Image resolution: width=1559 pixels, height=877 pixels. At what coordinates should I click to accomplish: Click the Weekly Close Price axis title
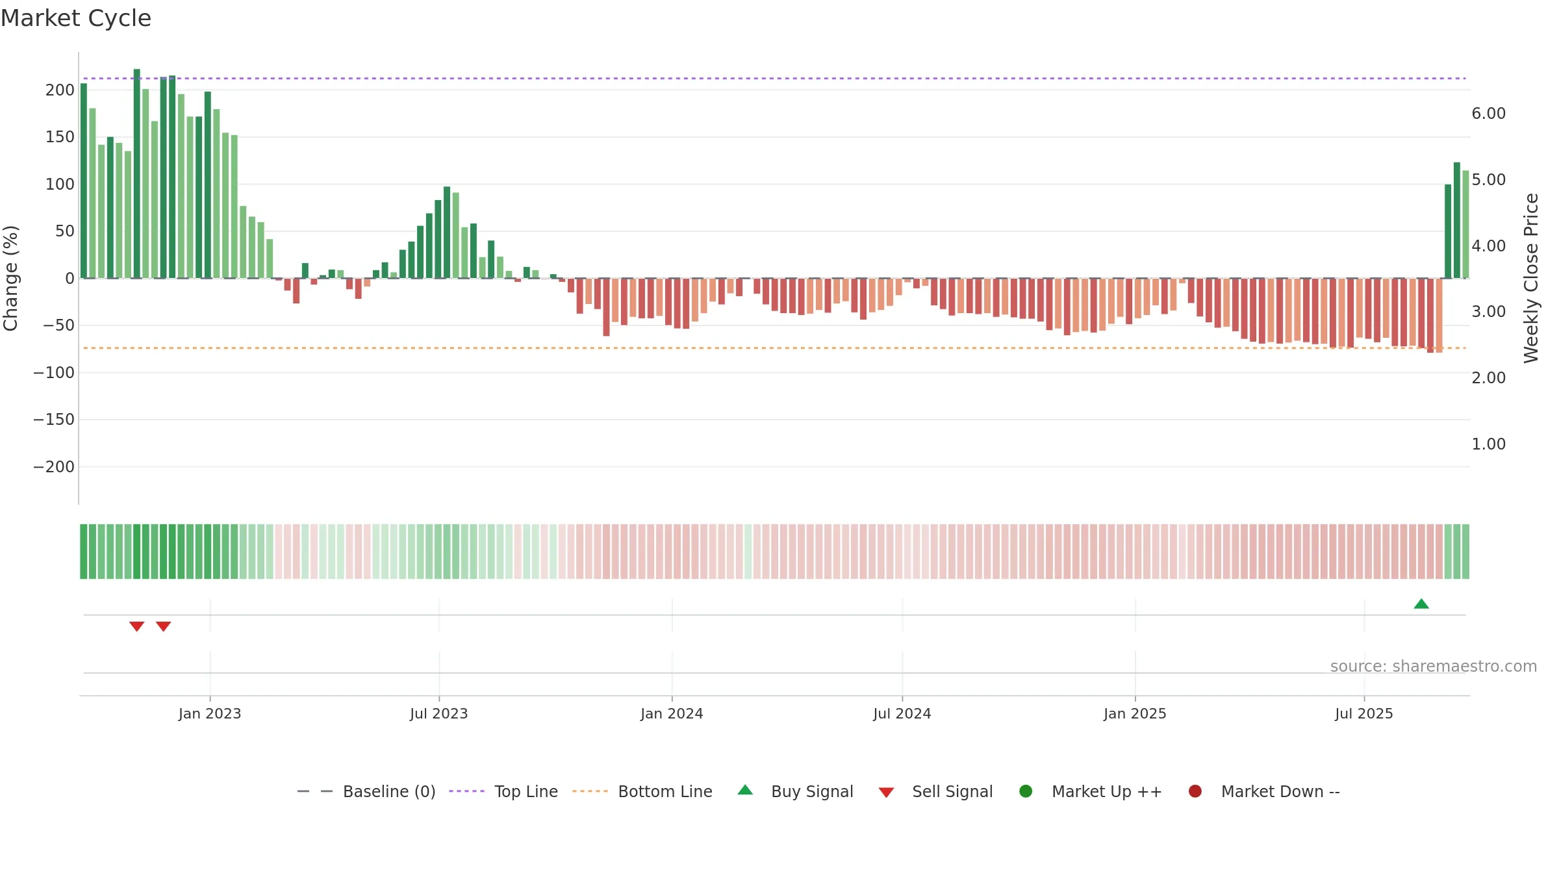pyautogui.click(x=1531, y=278)
